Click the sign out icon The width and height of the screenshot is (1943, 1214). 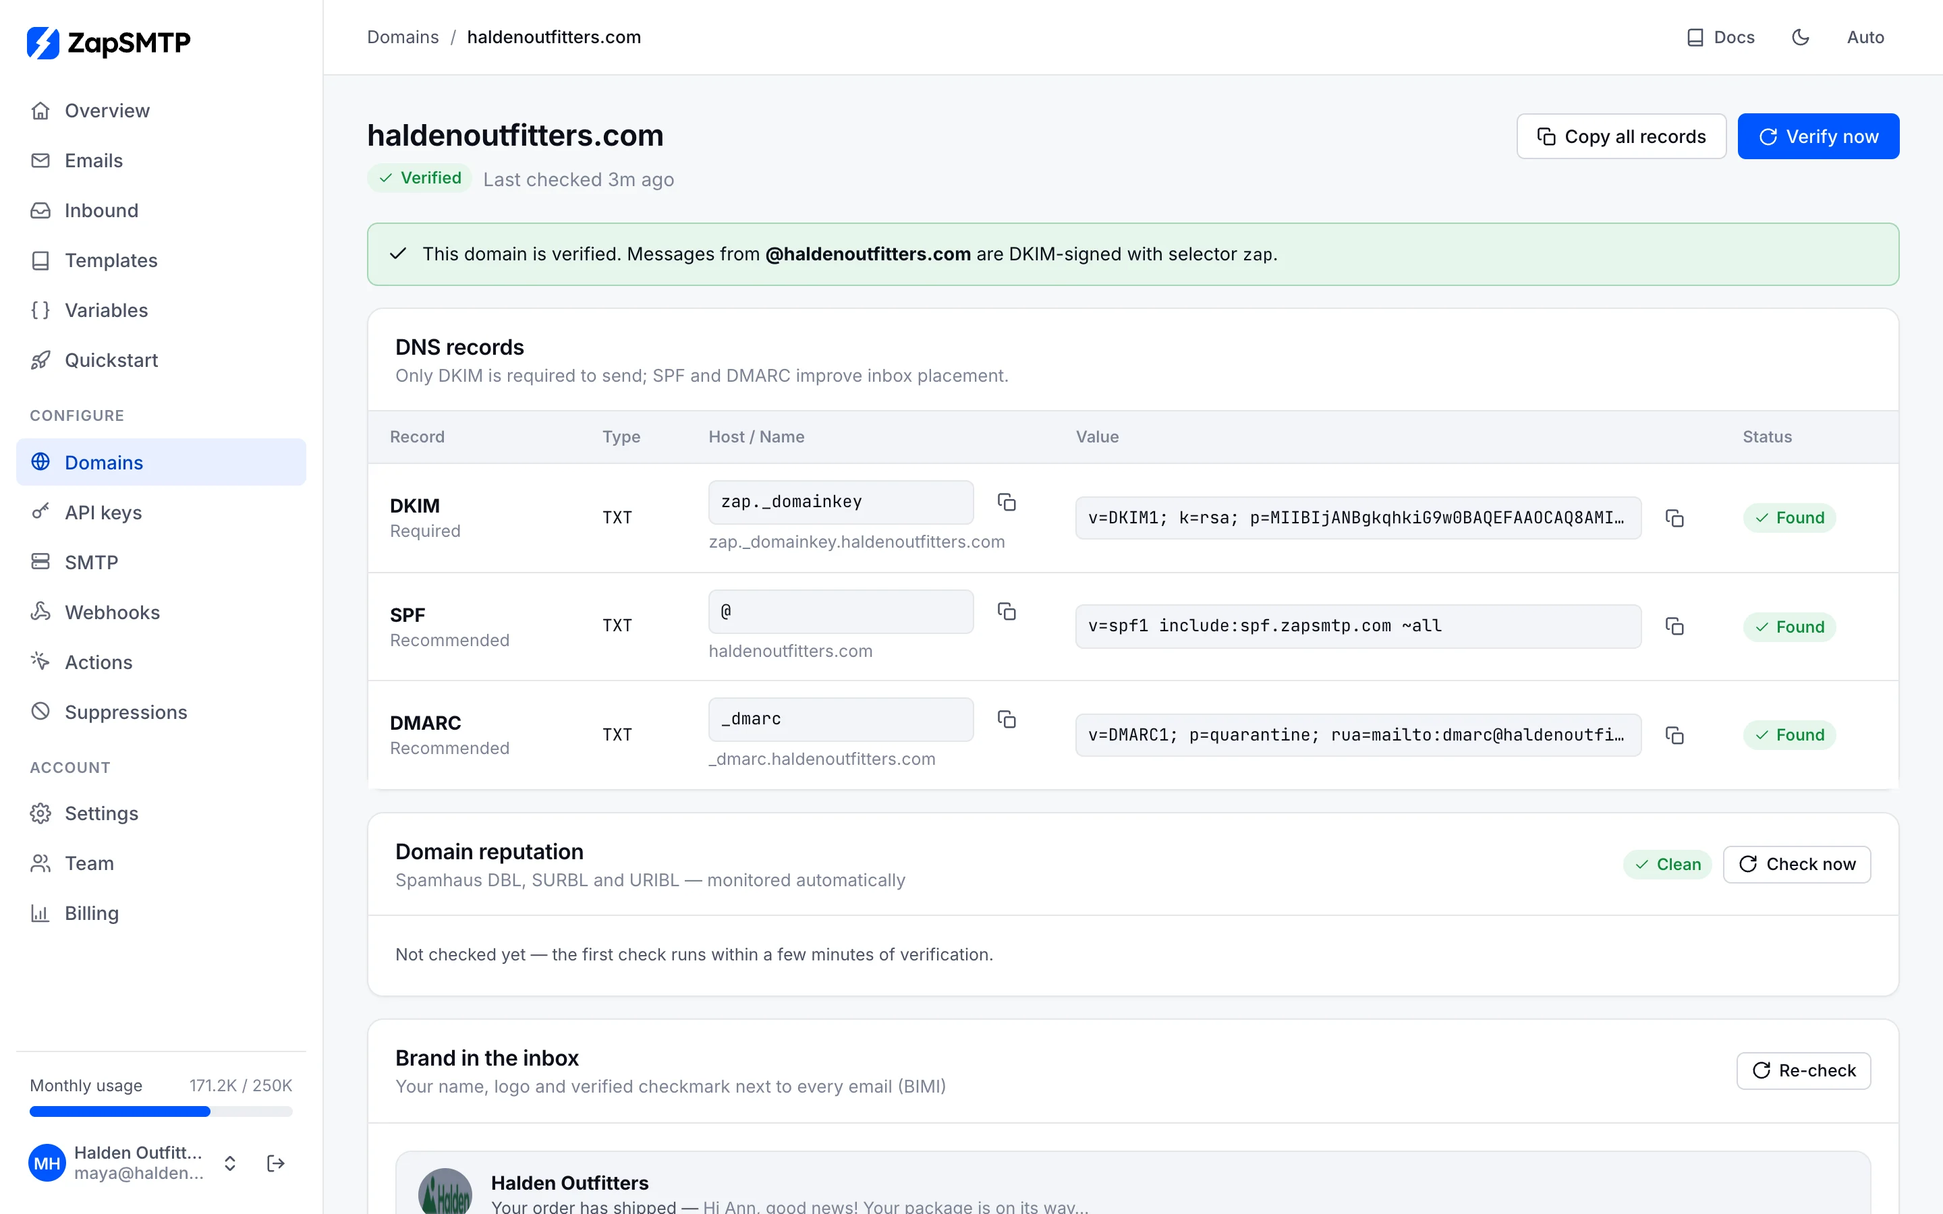click(275, 1163)
